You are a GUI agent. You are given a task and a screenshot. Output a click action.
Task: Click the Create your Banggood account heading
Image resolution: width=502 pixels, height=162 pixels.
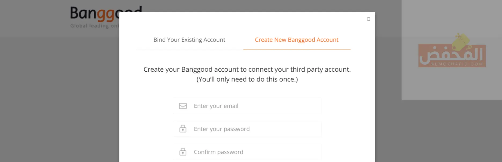(247, 70)
